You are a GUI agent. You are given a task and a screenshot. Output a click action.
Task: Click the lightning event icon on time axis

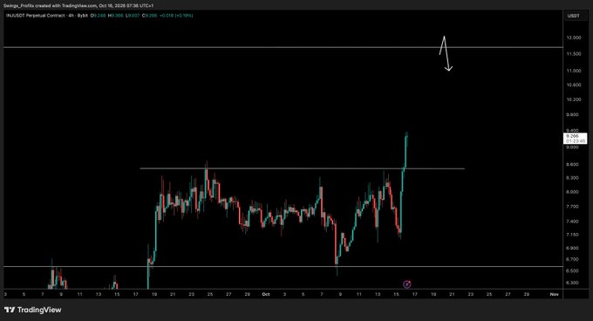(x=407, y=284)
